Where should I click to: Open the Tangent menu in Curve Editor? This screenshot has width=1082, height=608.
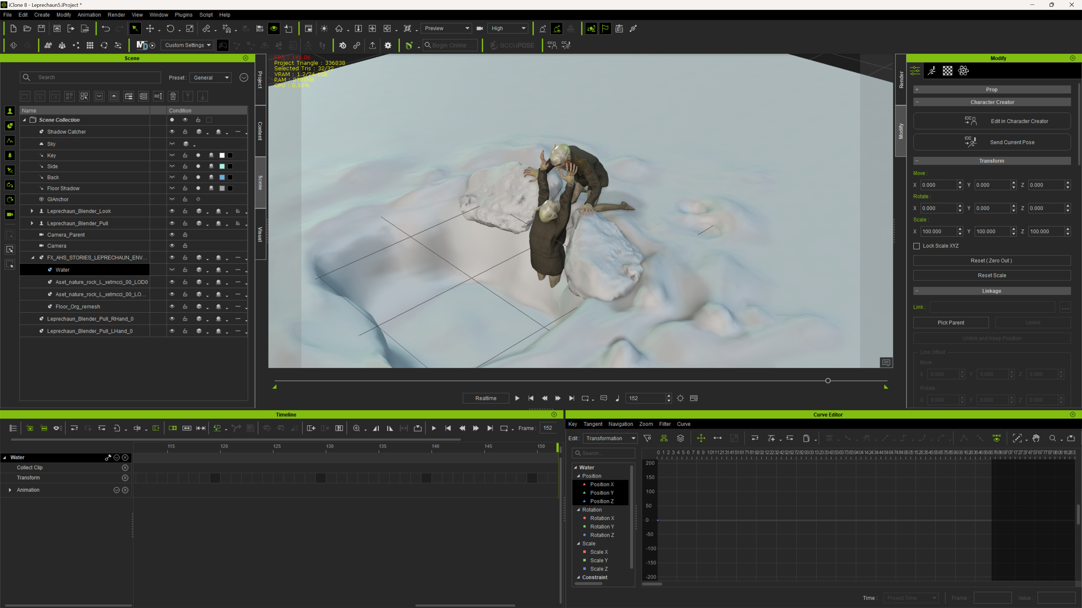(x=593, y=424)
